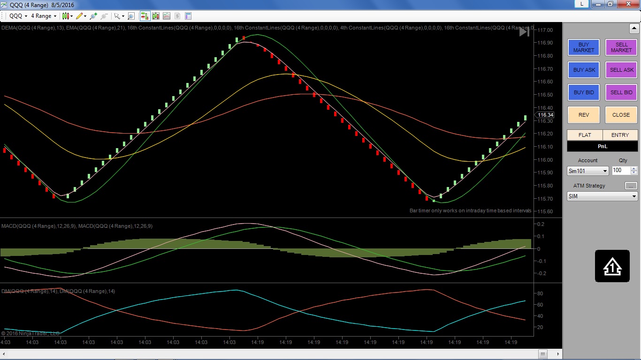Click the 117.00 price axis label
The width and height of the screenshot is (641, 360).
545,30
